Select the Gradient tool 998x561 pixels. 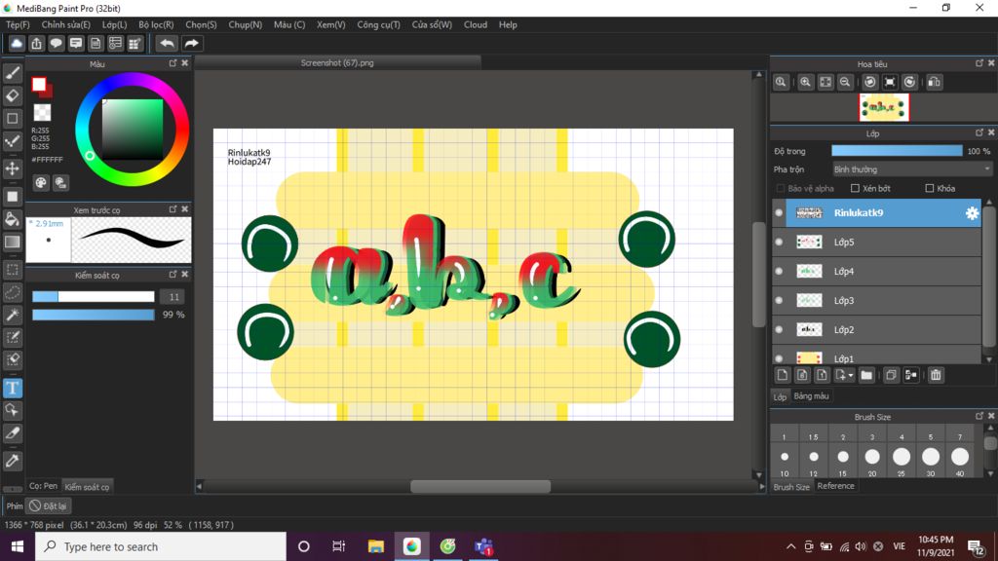[12, 242]
